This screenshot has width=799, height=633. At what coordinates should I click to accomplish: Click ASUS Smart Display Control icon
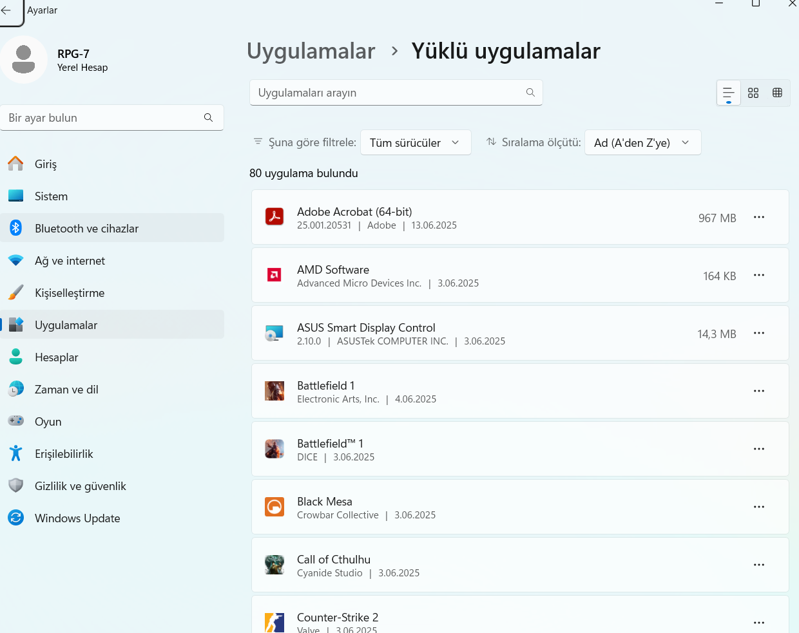(x=274, y=333)
